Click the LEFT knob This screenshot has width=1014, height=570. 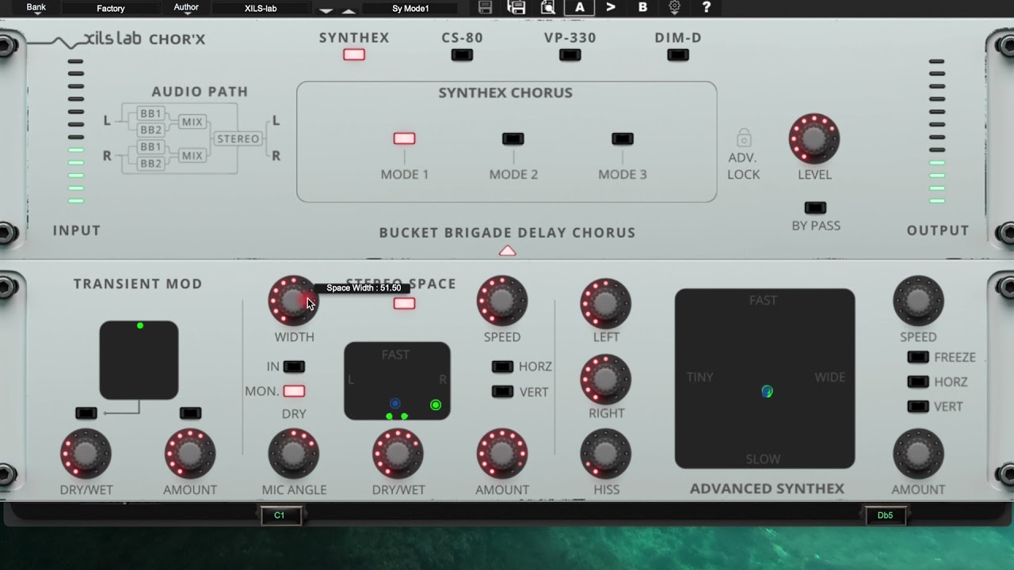tap(606, 302)
